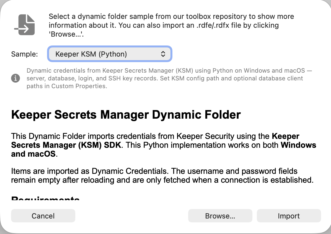Click the up-down chevron in Sample selector
This screenshot has height=234, width=331.
point(163,54)
